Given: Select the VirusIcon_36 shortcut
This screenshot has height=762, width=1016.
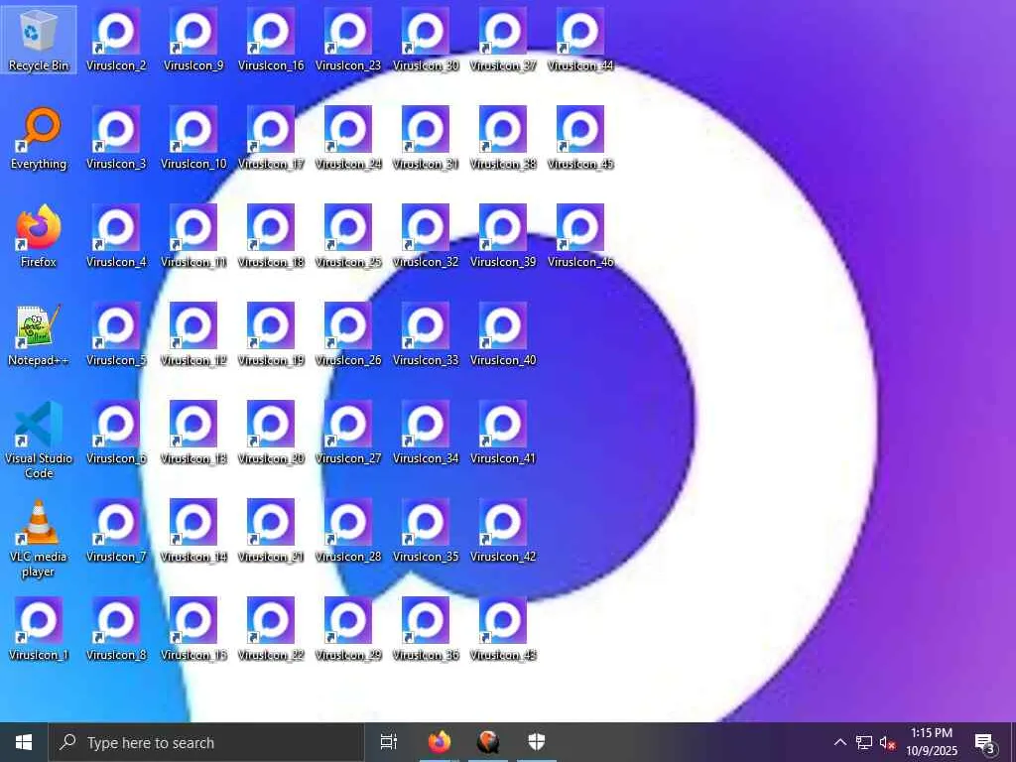Looking at the screenshot, I should pyautogui.click(x=426, y=629).
